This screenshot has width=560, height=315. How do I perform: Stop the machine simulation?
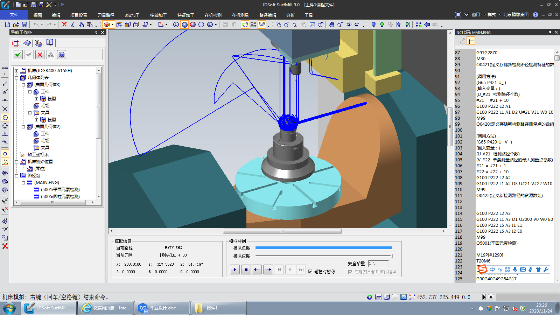tap(246, 269)
